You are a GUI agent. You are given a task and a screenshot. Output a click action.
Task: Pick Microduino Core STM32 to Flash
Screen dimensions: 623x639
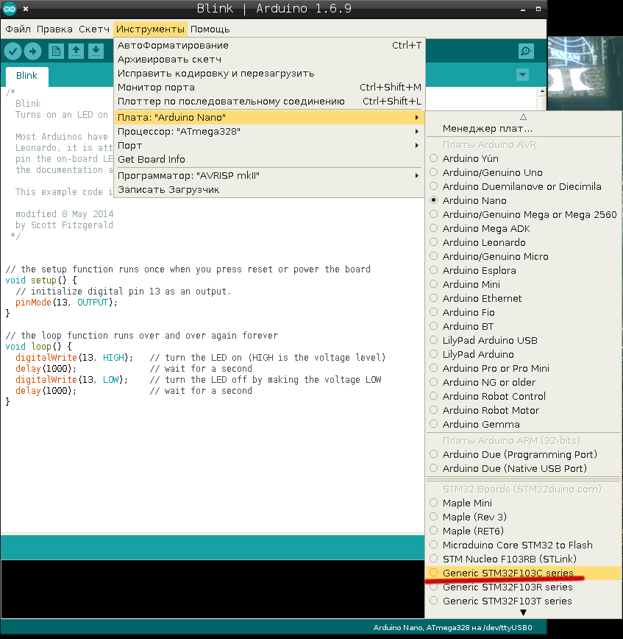524,545
